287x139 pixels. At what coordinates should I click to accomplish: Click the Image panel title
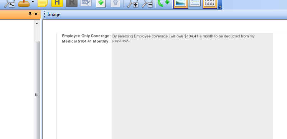(54, 15)
